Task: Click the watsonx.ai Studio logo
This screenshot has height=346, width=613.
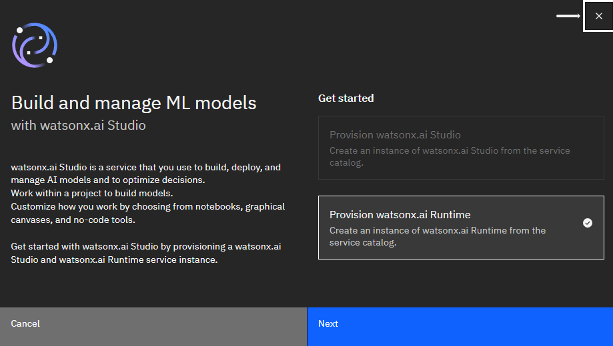Action: coord(35,45)
